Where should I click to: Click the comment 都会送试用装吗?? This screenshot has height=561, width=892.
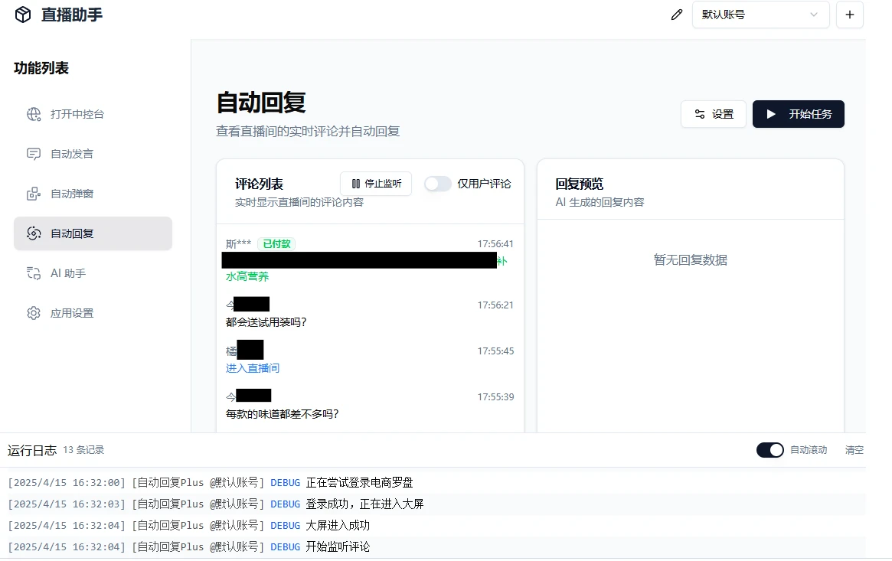[266, 322]
